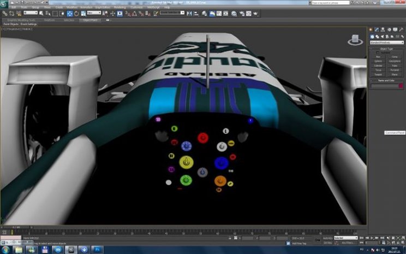Screen dimensions: 406x254
Task: Open the named selection sets dropdown
Action: click(172, 13)
